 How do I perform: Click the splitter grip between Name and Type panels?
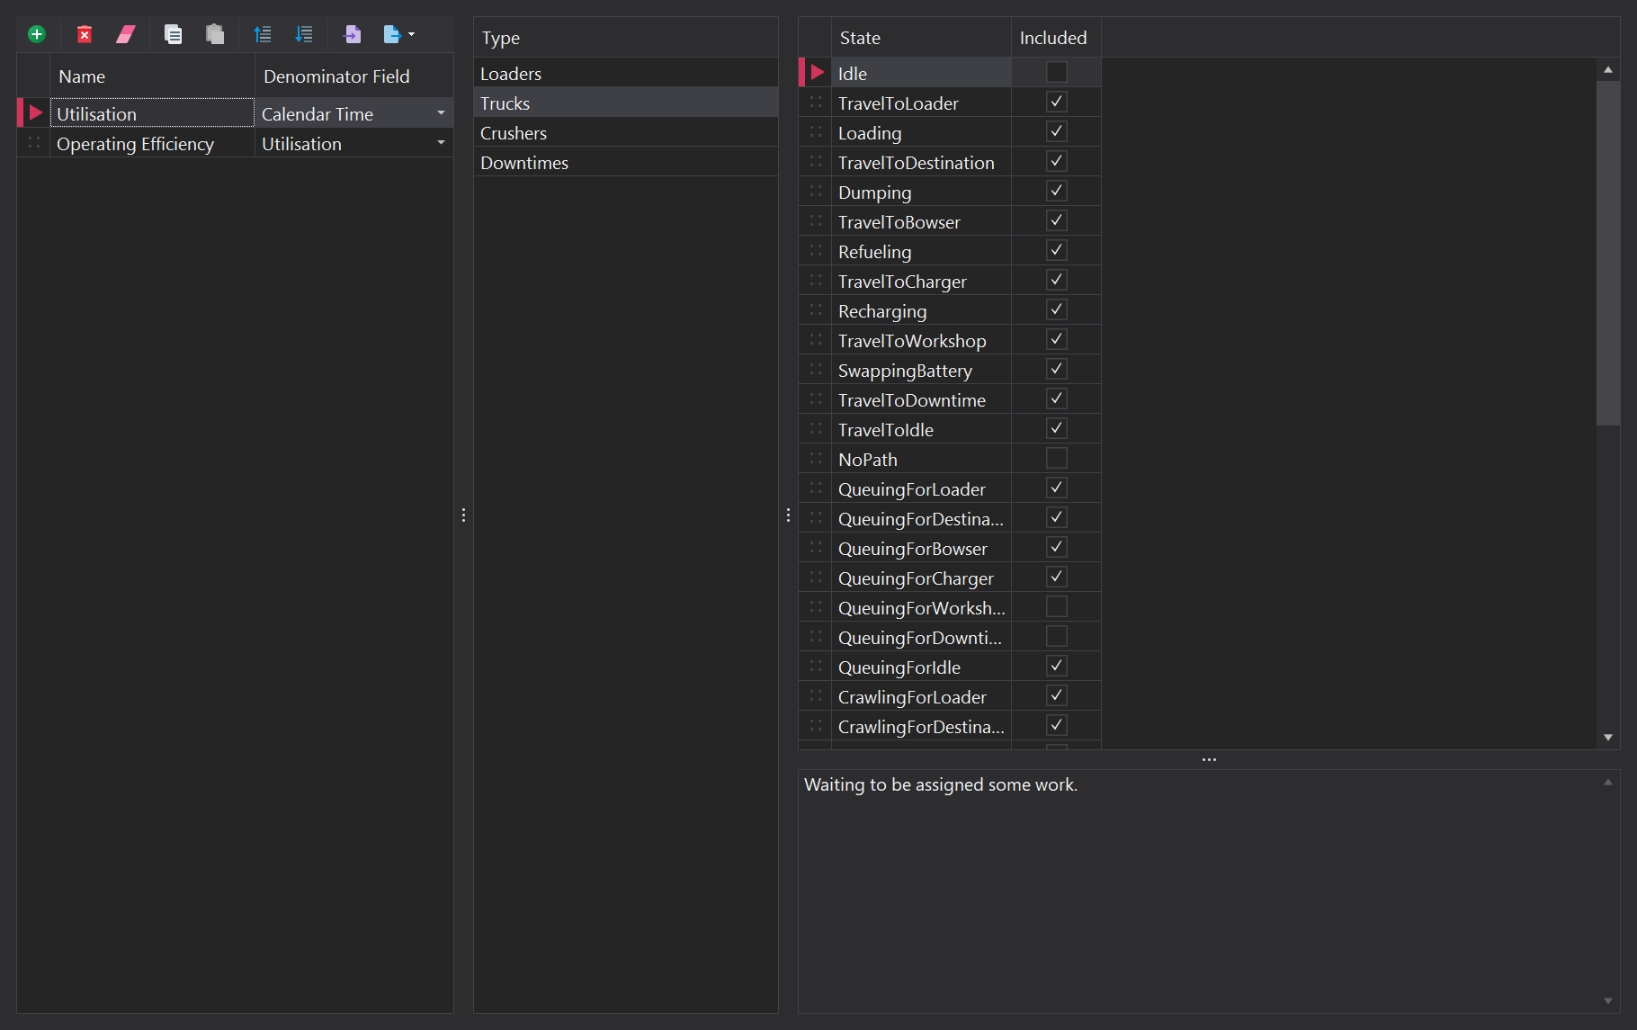coord(463,515)
